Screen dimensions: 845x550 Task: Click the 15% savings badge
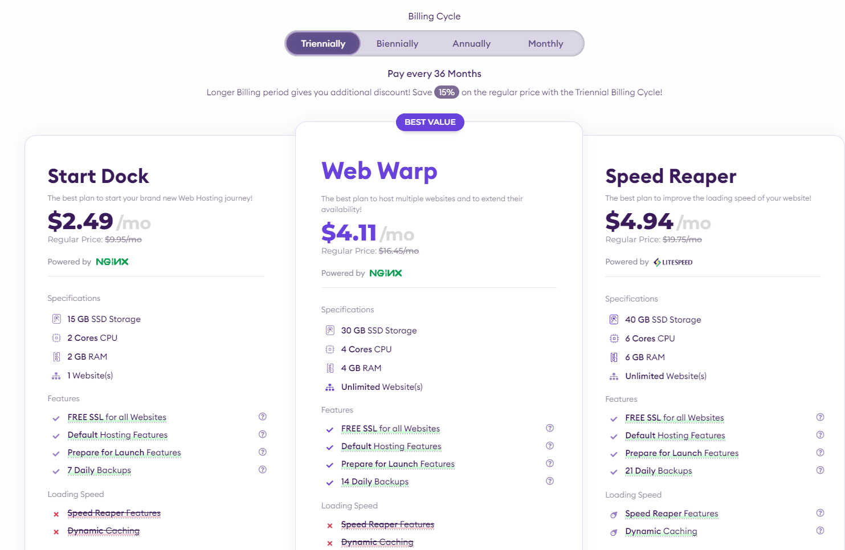pyautogui.click(x=447, y=92)
